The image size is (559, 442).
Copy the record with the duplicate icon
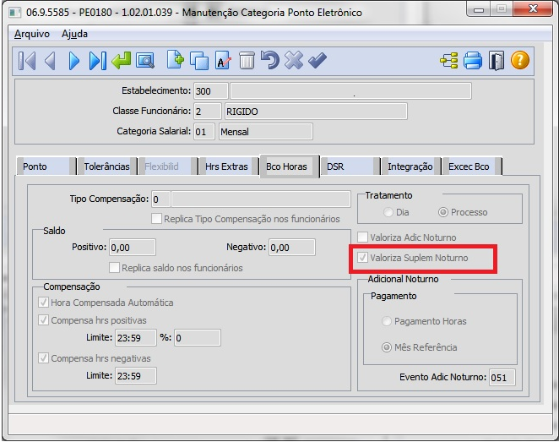[x=199, y=61]
